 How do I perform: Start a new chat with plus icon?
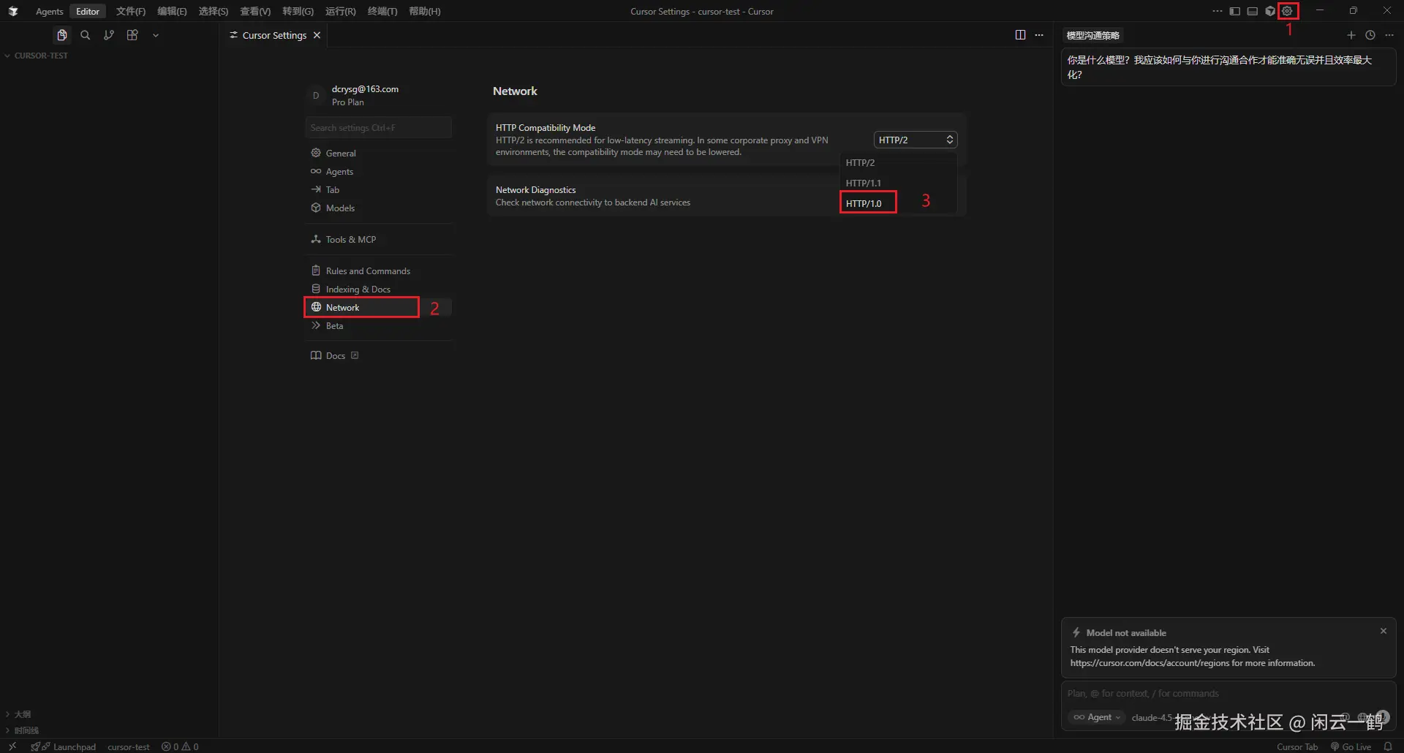(x=1351, y=35)
